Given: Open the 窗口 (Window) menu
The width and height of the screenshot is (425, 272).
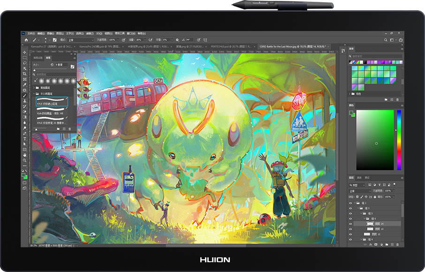Looking at the screenshot, I should click(131, 33).
